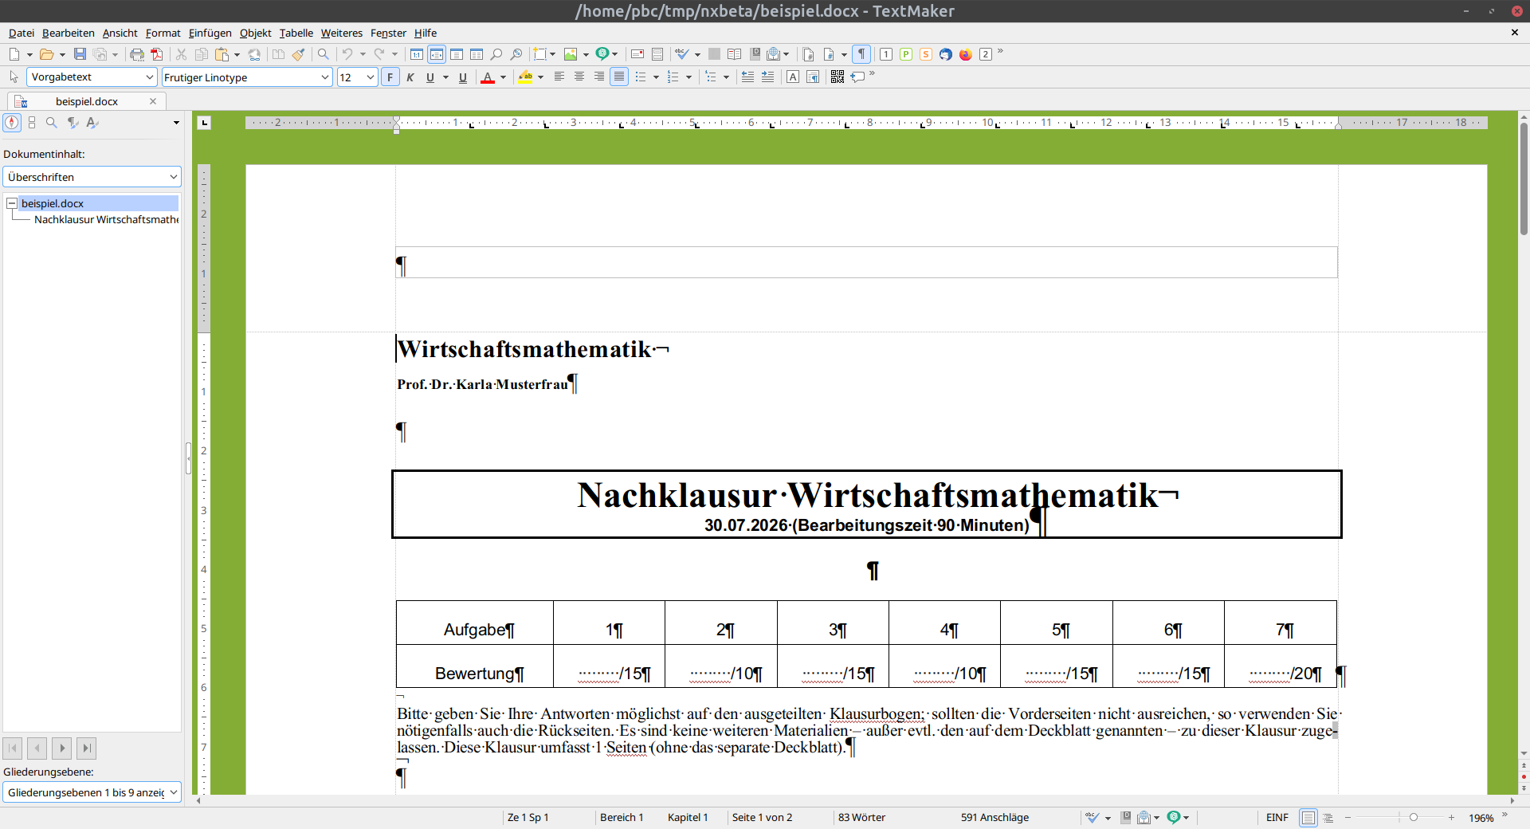Open the Datei menu
The height and width of the screenshot is (829, 1530).
22,33
